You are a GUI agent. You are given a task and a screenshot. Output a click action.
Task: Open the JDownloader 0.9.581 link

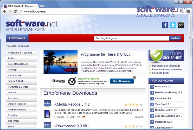[72, 126]
